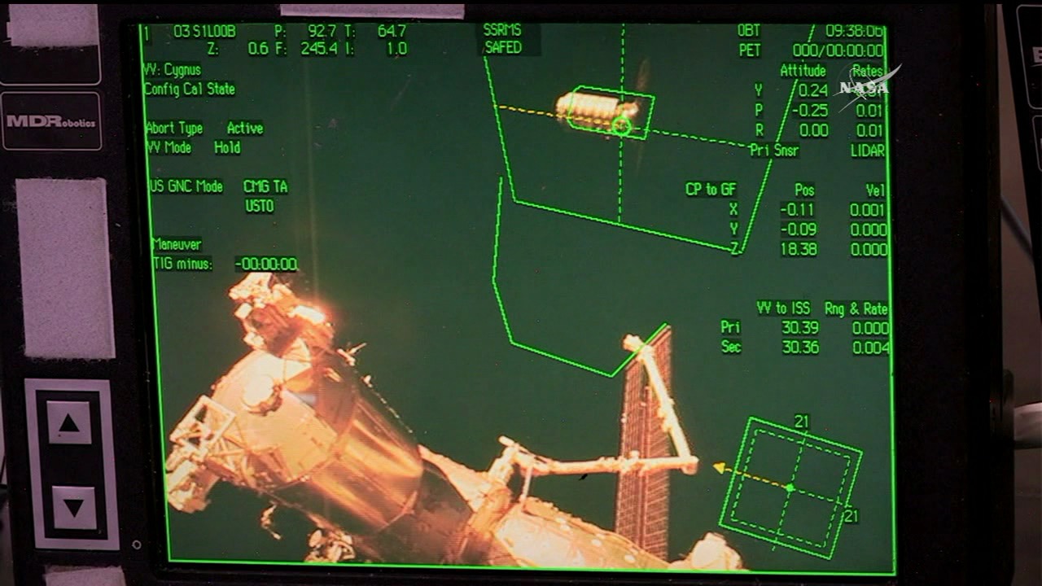The height and width of the screenshot is (586, 1042).
Task: Click the green target circle on Cygnus
Action: tap(621, 125)
